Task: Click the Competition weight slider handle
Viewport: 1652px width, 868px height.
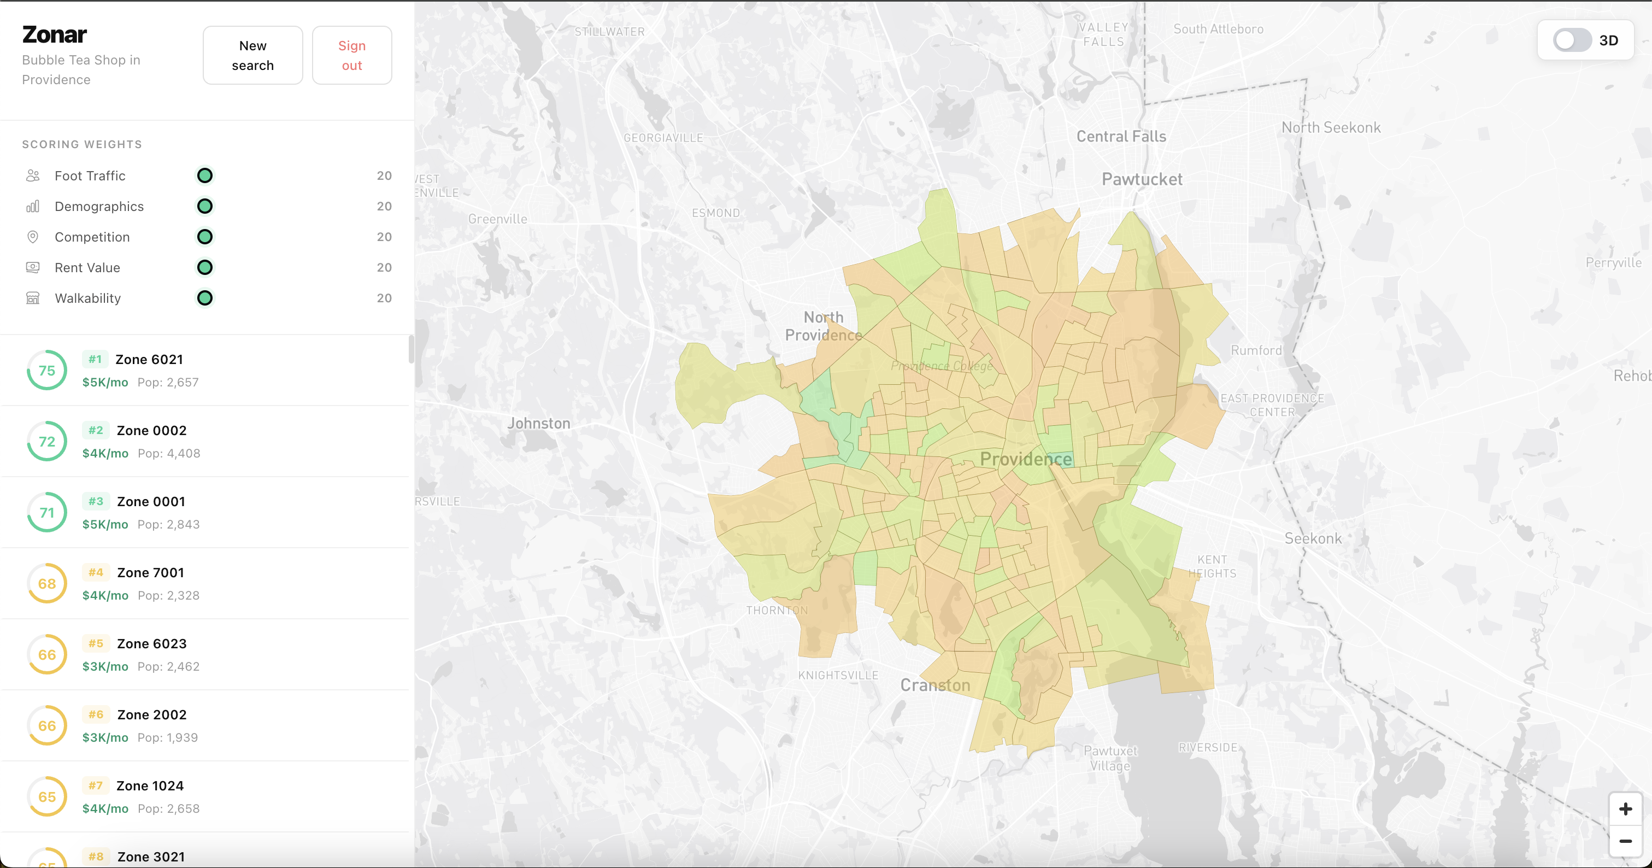Action: 204,237
